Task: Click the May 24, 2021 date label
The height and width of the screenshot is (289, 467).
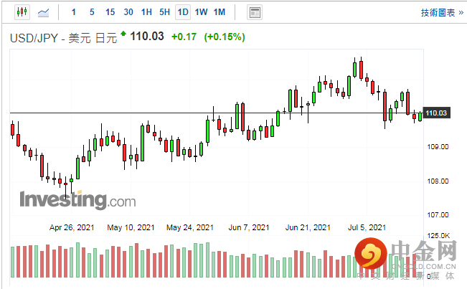Action: [x=190, y=228]
